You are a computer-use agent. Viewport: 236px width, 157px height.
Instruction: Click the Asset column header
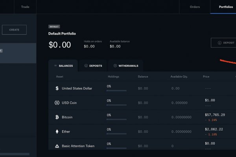(x=60, y=77)
